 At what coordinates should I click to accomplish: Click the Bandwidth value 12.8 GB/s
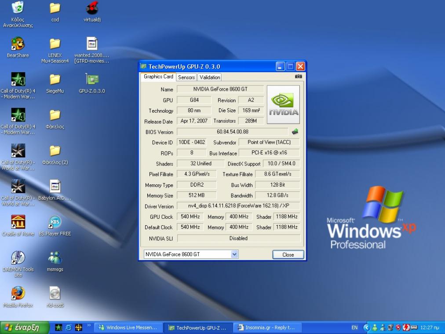point(277,195)
